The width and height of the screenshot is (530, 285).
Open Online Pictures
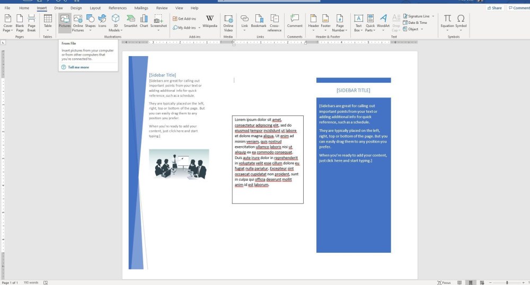click(x=78, y=23)
